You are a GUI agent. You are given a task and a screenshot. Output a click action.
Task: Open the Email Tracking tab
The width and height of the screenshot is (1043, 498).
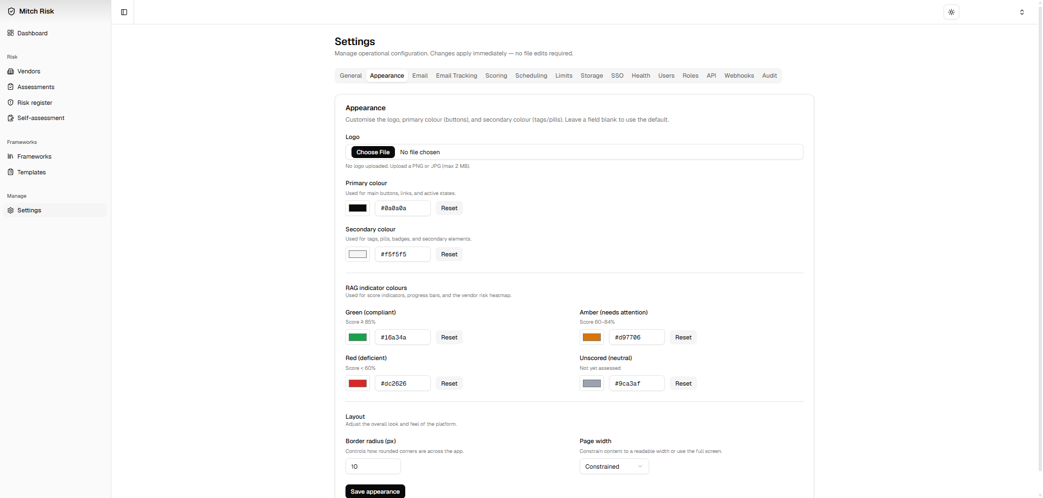pos(456,75)
